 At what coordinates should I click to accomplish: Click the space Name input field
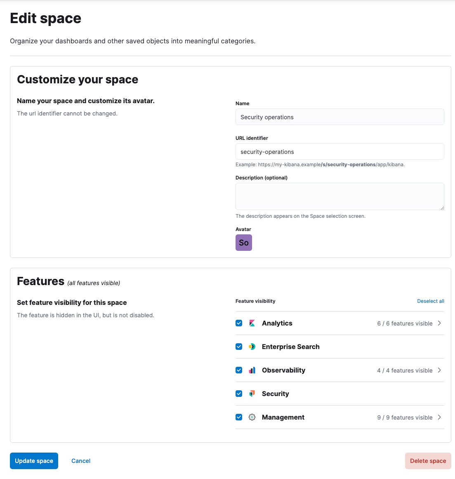[x=339, y=117]
